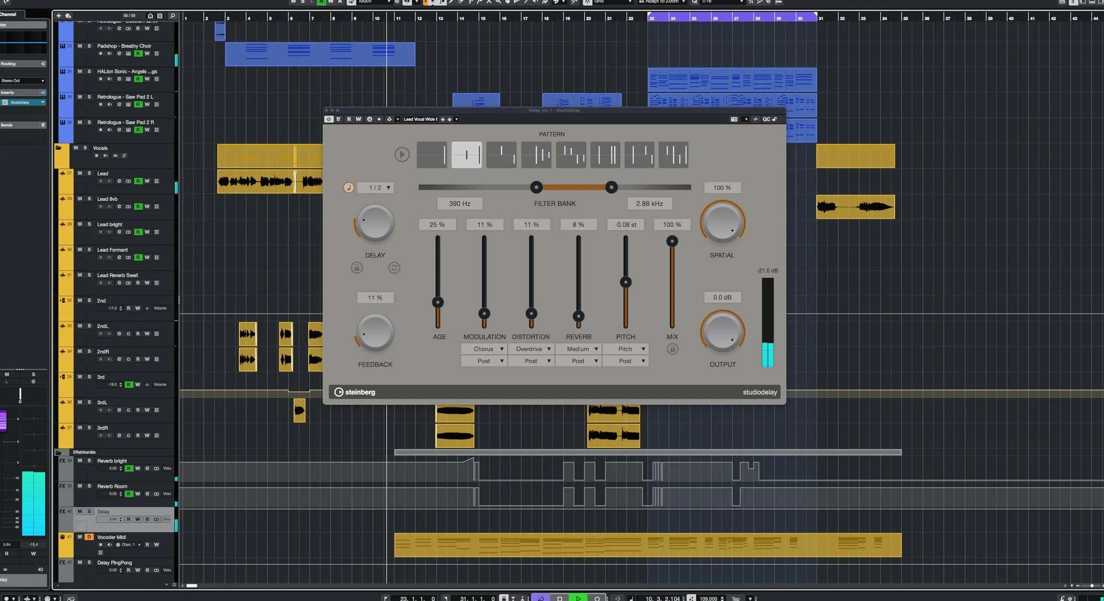Mute the Lead Formant track
The width and height of the screenshot is (1104, 601).
(80, 250)
